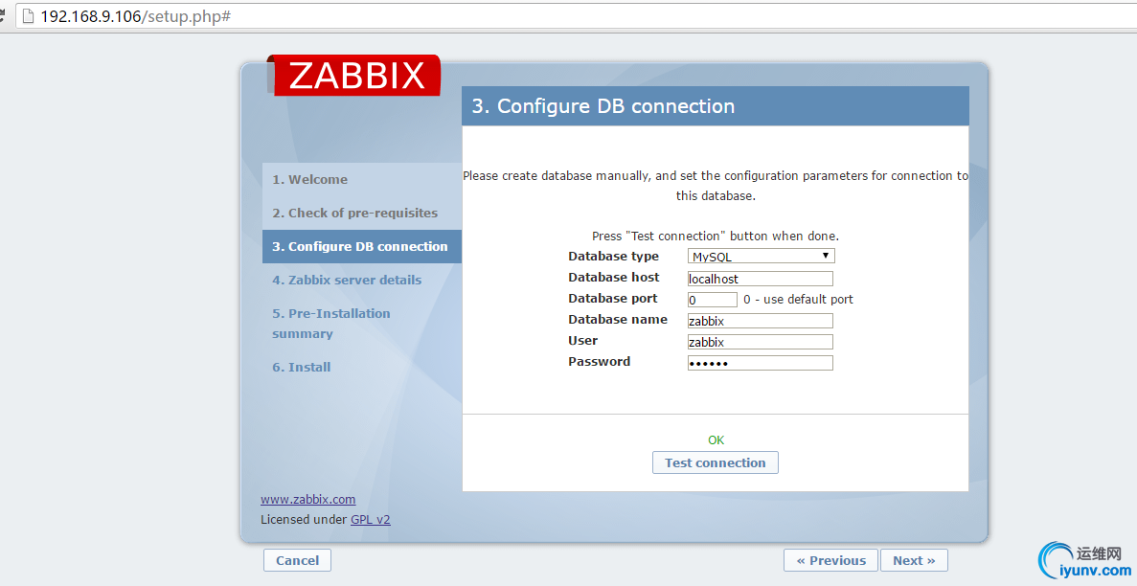The width and height of the screenshot is (1137, 586).
Task: Click the 'Database name' label
Action: (x=618, y=319)
